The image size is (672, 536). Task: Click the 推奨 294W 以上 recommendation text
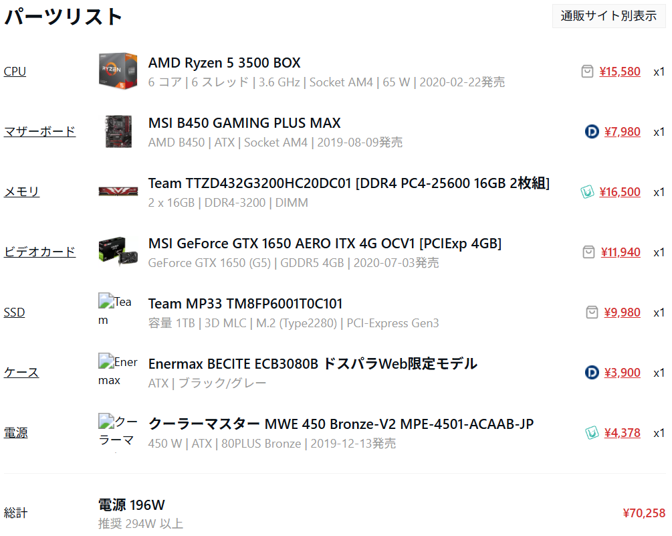coord(140,523)
